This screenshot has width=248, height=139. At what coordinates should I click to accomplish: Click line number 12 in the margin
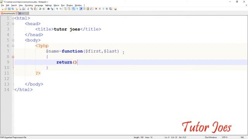(x=7, y=79)
